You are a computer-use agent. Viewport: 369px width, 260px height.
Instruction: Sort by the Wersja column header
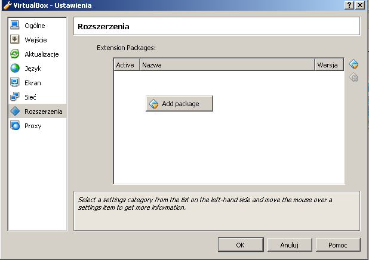coord(329,65)
